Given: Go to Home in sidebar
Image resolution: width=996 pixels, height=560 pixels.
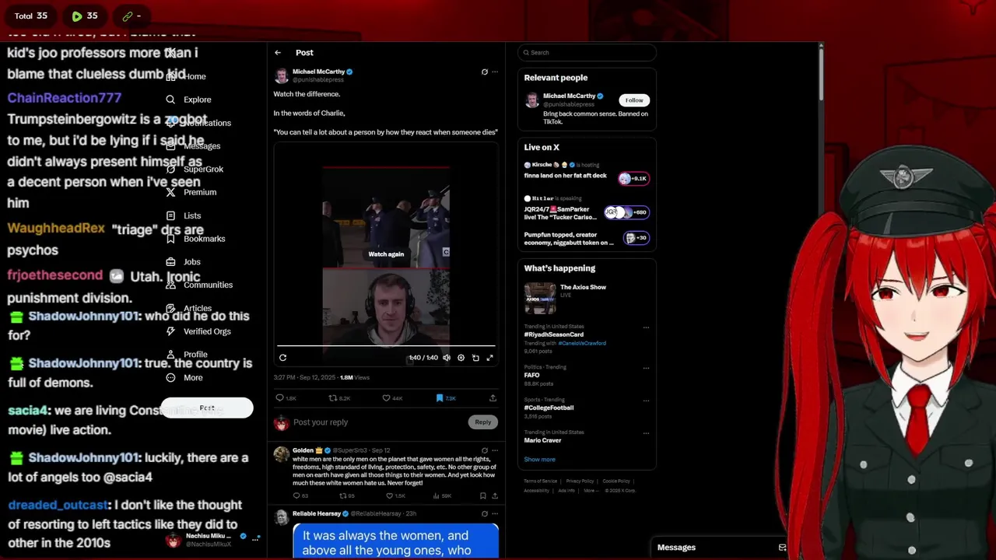Looking at the screenshot, I should click(186, 76).
